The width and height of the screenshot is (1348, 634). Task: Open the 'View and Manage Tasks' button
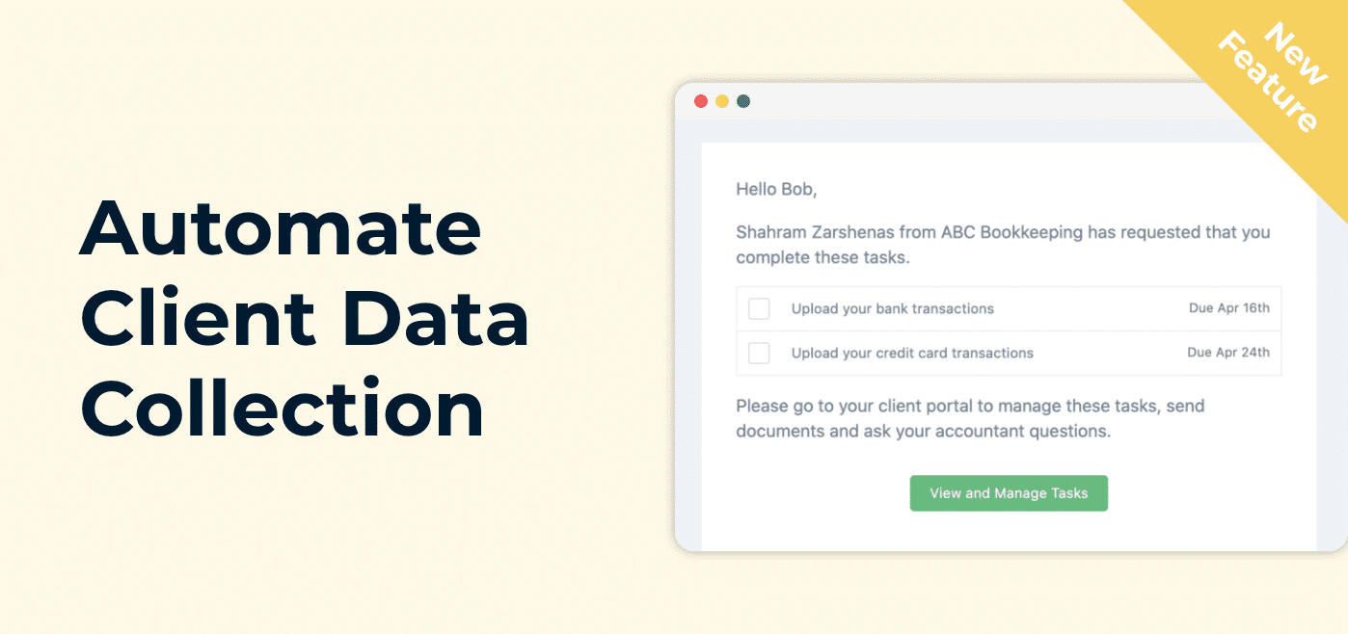tap(1009, 493)
